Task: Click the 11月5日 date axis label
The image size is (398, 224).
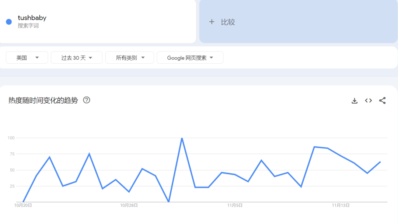Action: pyautogui.click(x=235, y=205)
